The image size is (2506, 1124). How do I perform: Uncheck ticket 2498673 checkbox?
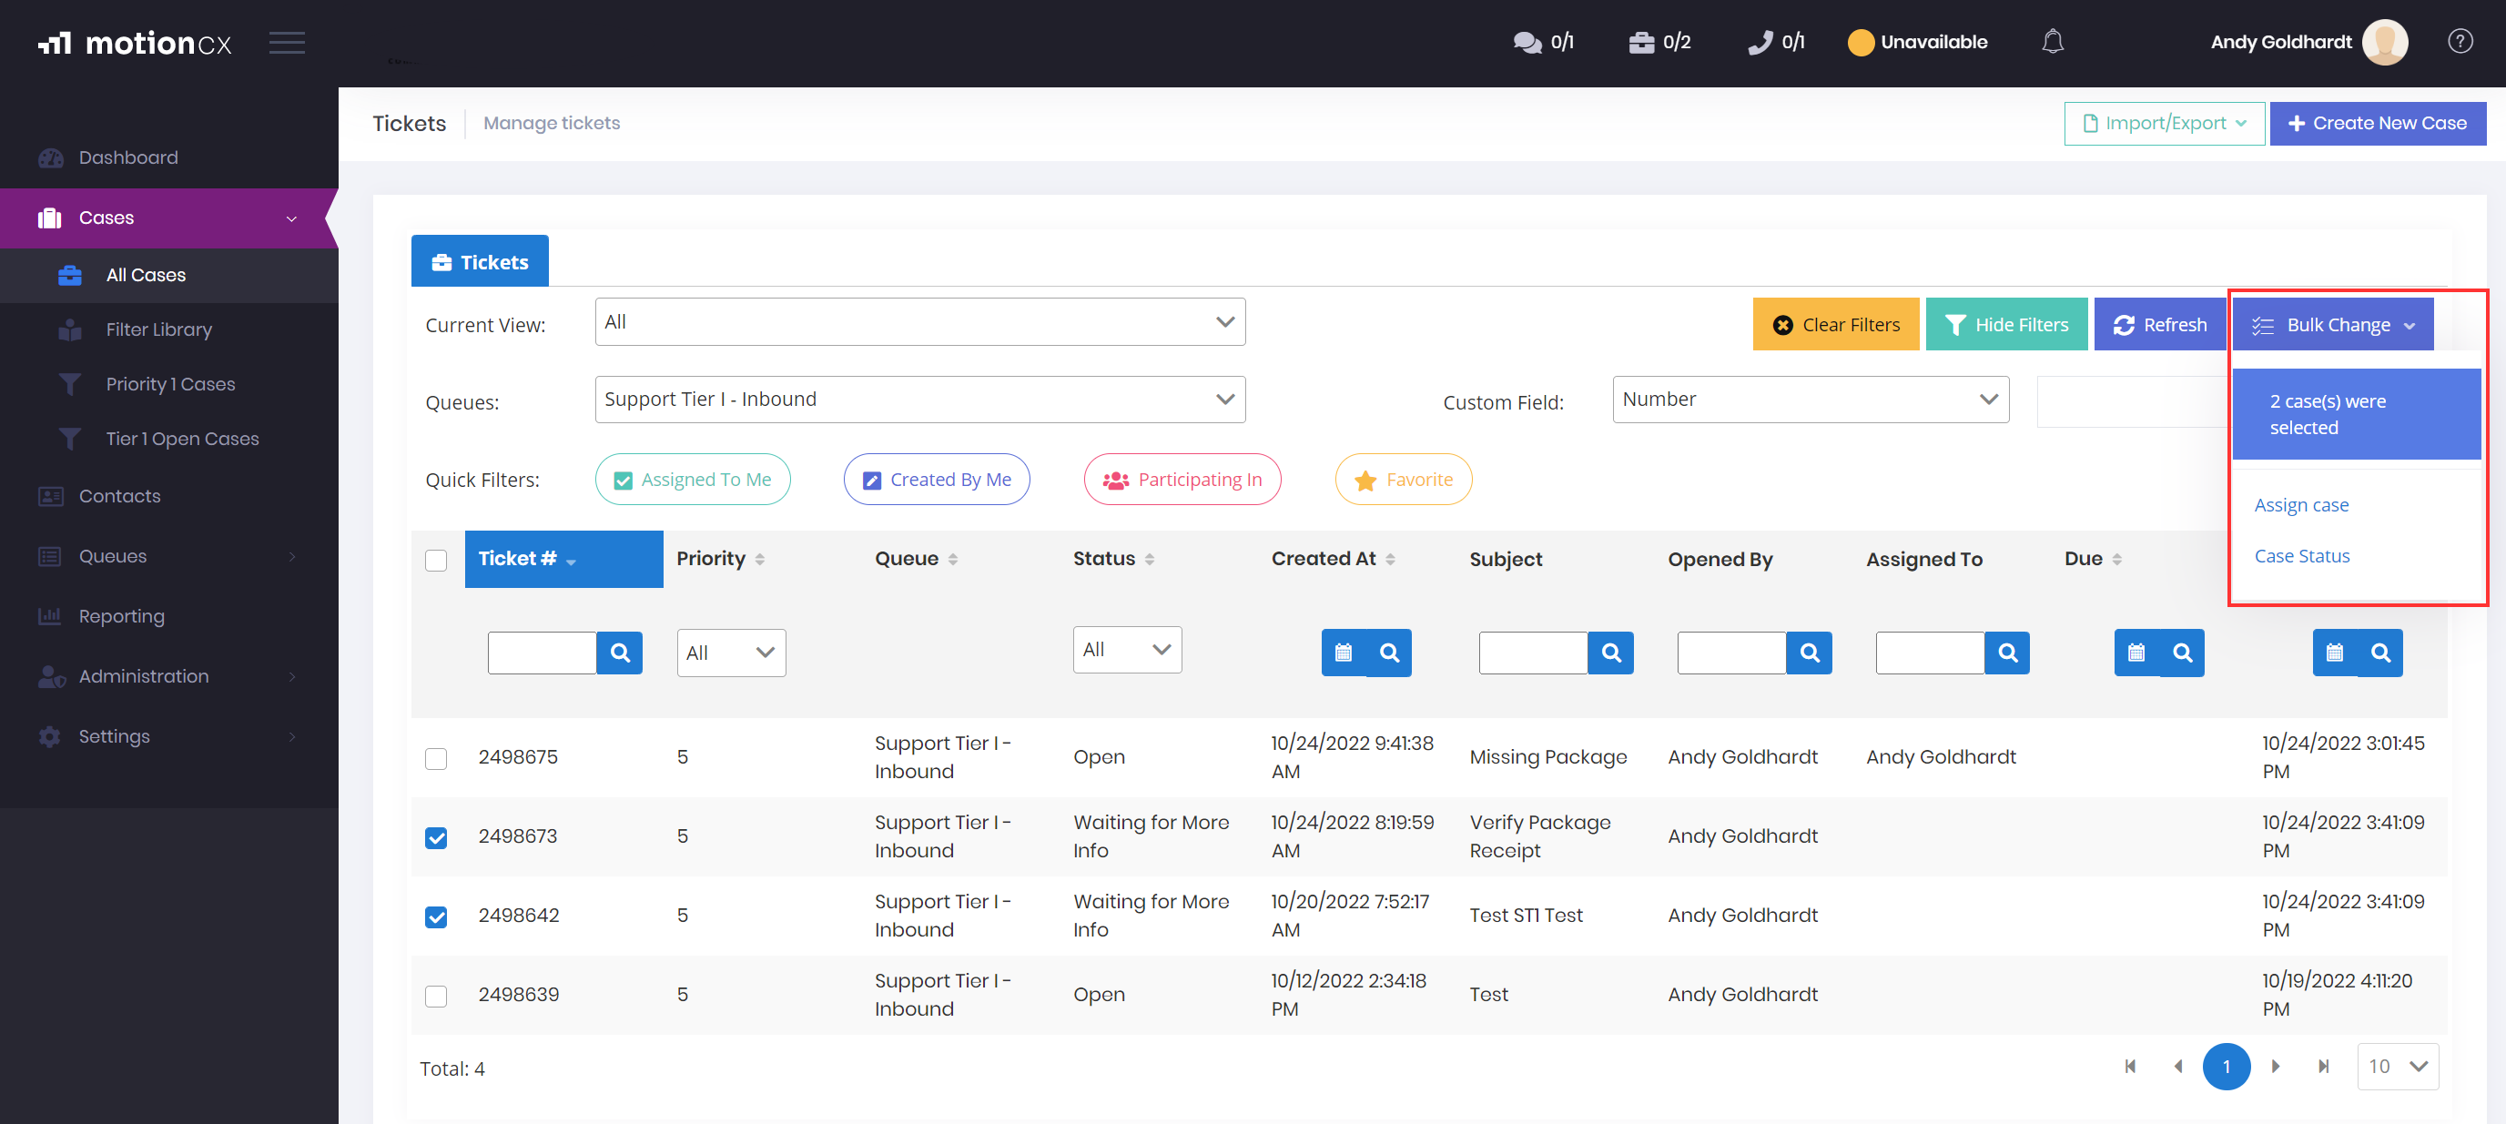[x=436, y=838]
